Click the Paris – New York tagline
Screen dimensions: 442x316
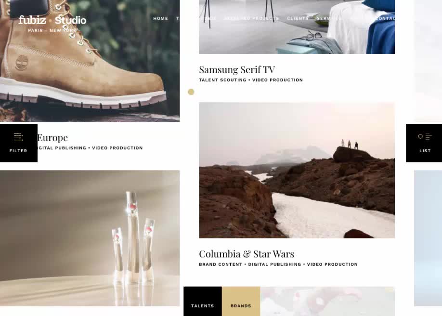click(52, 30)
